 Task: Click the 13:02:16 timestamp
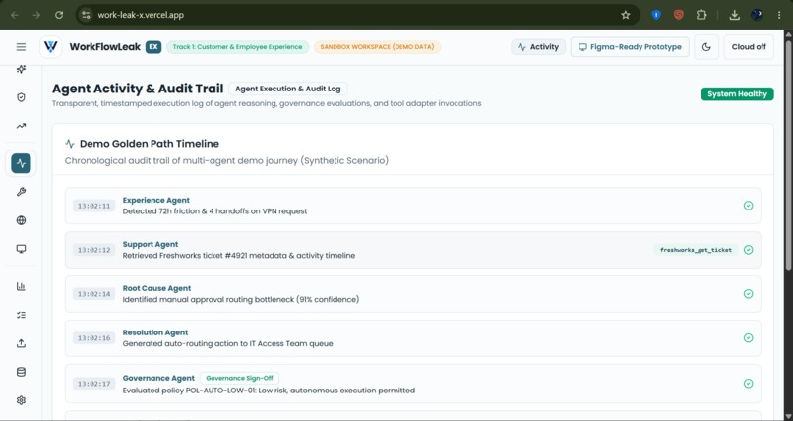(94, 338)
